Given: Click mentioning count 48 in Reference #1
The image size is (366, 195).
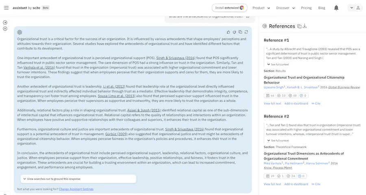Looking at the screenshot, I should pyautogui.click(x=293, y=96).
